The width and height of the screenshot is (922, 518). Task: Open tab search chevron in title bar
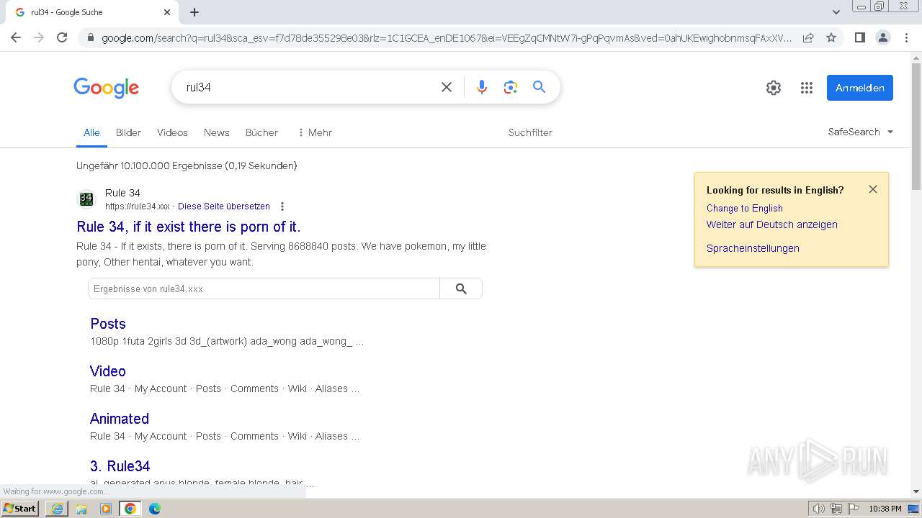(836, 12)
